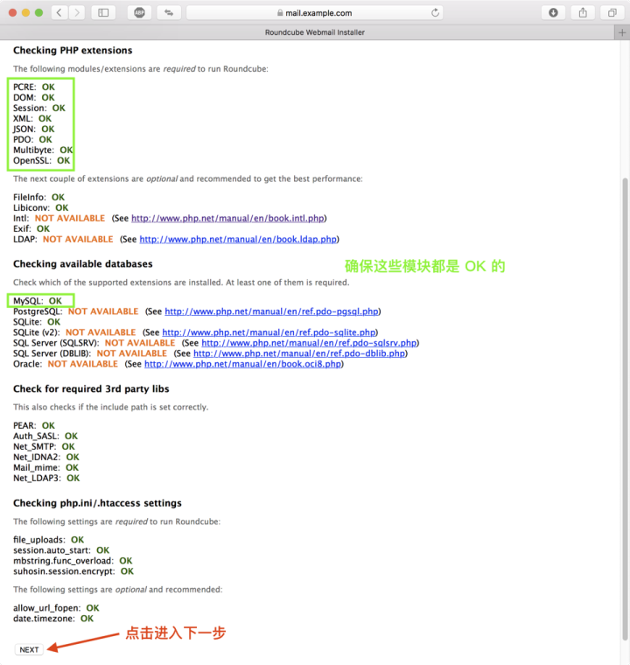This screenshot has height=665, width=630.
Task: Reload page with the refresh icon
Action: (435, 13)
